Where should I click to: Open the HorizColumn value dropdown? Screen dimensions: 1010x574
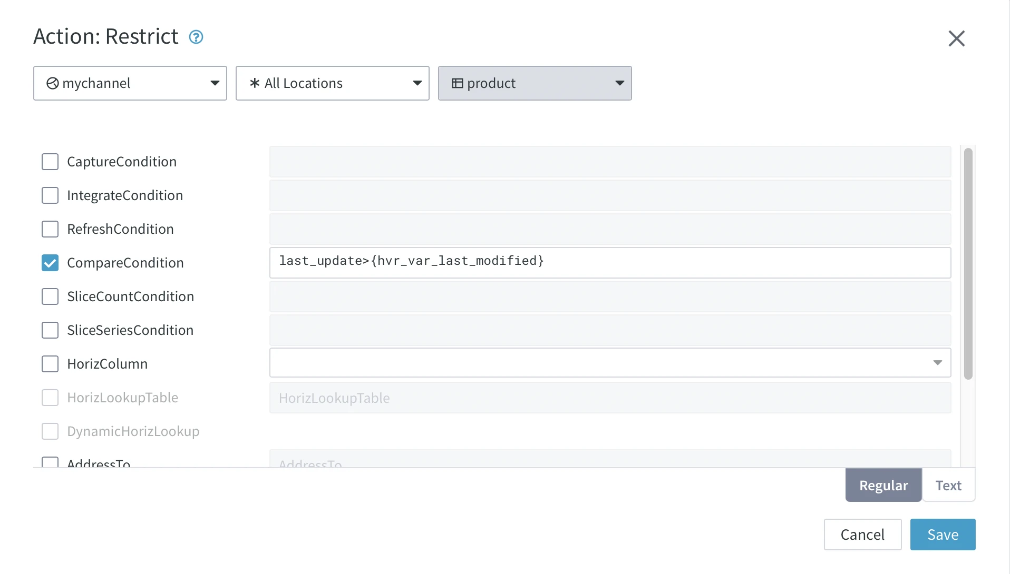[938, 363]
